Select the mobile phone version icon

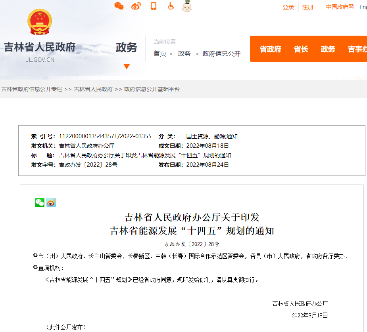[x=154, y=6]
